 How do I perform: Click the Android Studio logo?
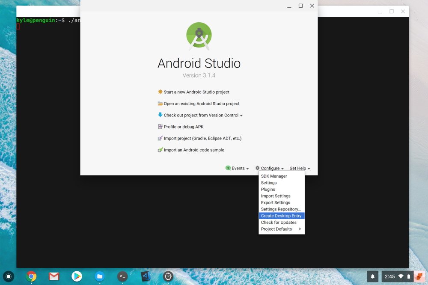click(199, 36)
